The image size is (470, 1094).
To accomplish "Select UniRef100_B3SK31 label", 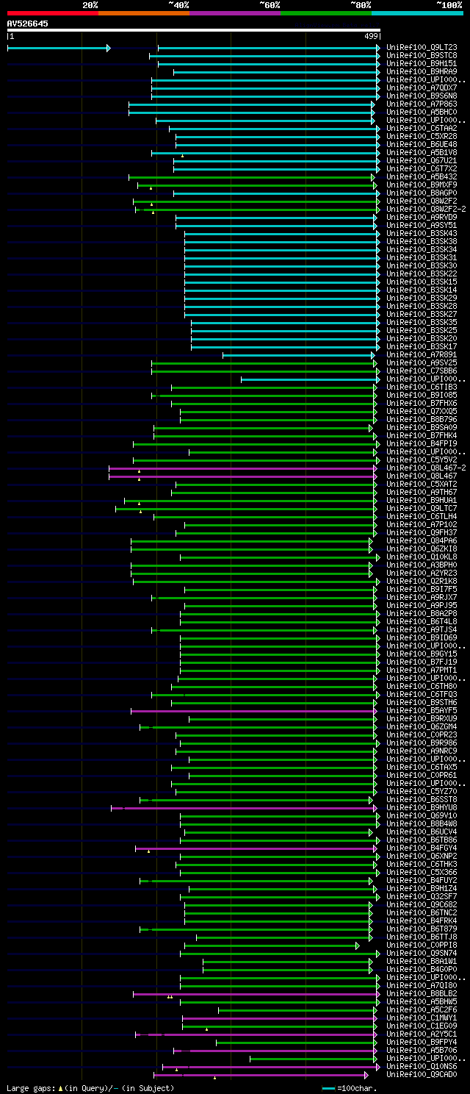I will click(422, 258).
